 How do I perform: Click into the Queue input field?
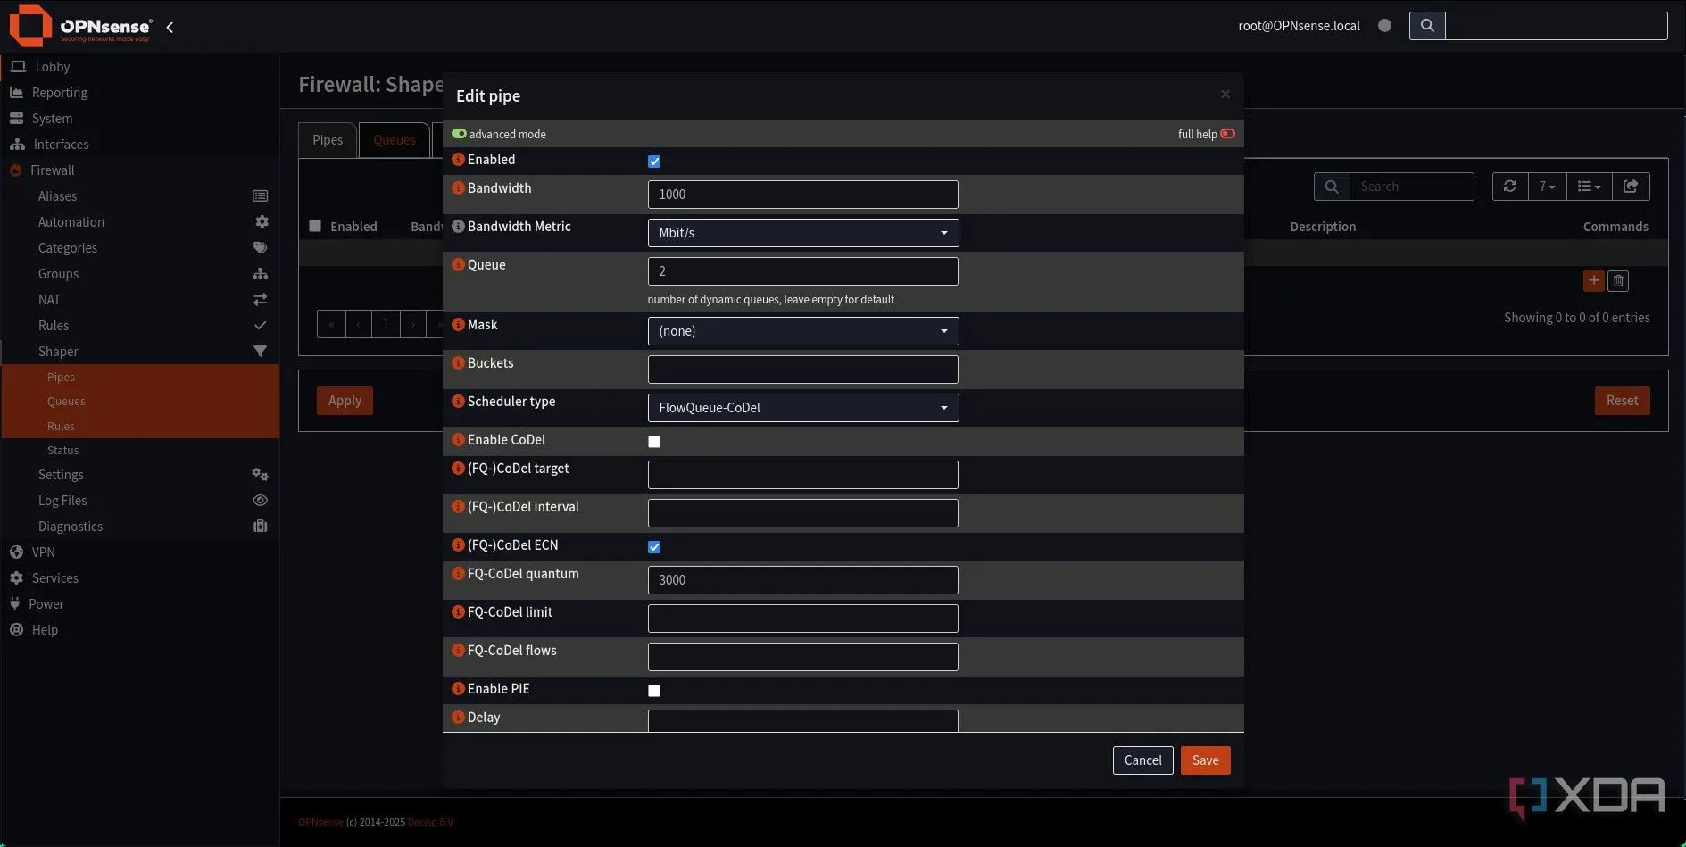802,271
